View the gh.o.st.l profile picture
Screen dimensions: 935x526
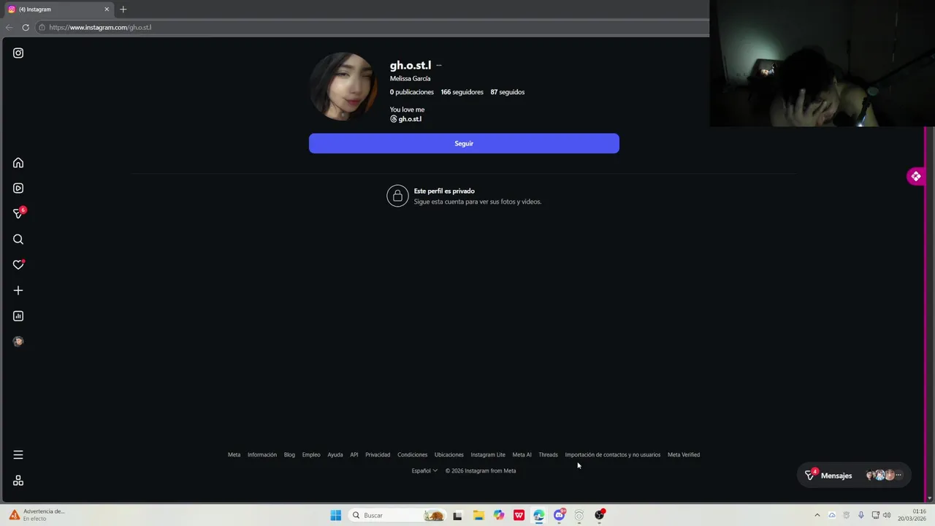pos(343,86)
